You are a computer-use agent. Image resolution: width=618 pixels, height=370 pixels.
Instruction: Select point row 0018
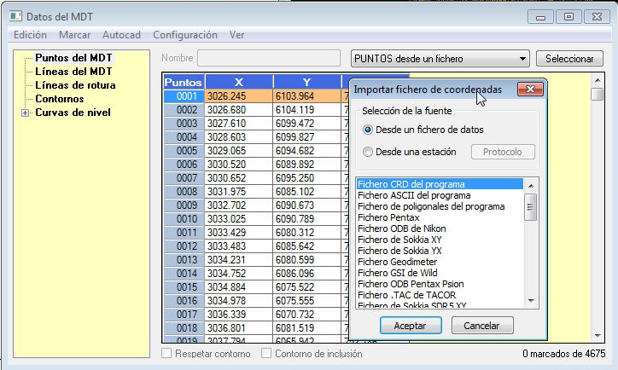click(184, 328)
